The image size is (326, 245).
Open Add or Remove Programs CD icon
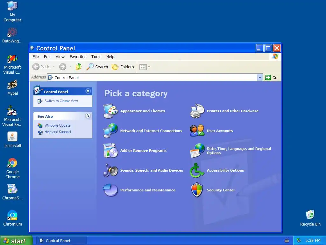pyautogui.click(x=111, y=151)
